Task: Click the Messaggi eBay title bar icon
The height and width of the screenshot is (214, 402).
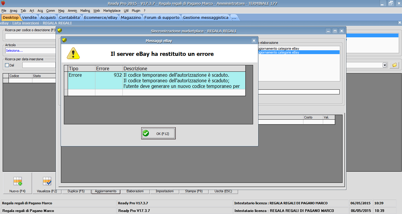Action: pos(64,41)
